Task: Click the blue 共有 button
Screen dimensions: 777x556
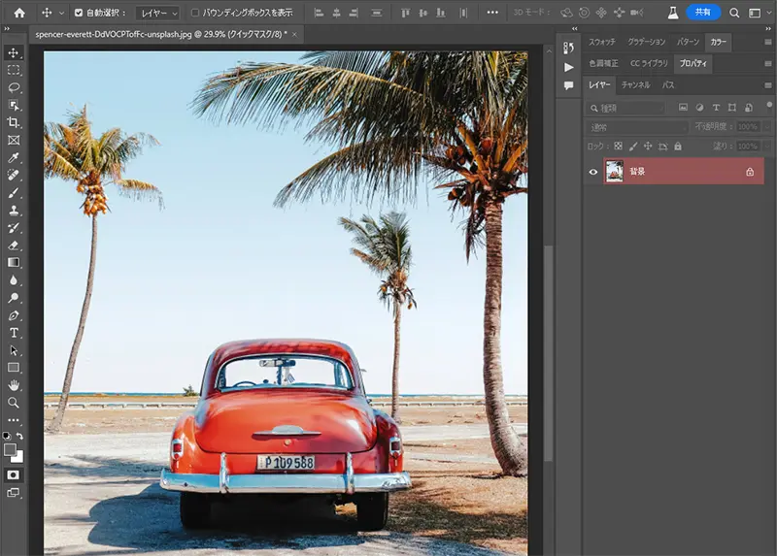Action: pyautogui.click(x=702, y=13)
